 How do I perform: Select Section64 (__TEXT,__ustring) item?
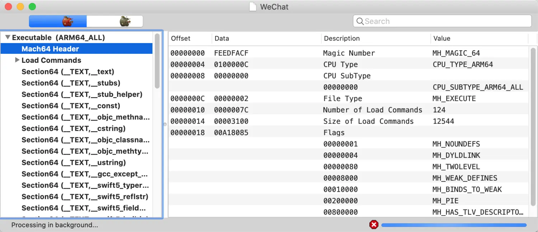[x=74, y=162]
